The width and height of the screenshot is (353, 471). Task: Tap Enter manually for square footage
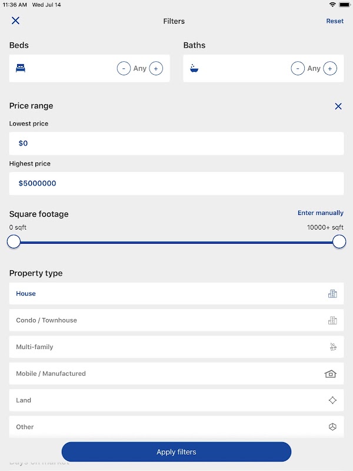coord(320,213)
